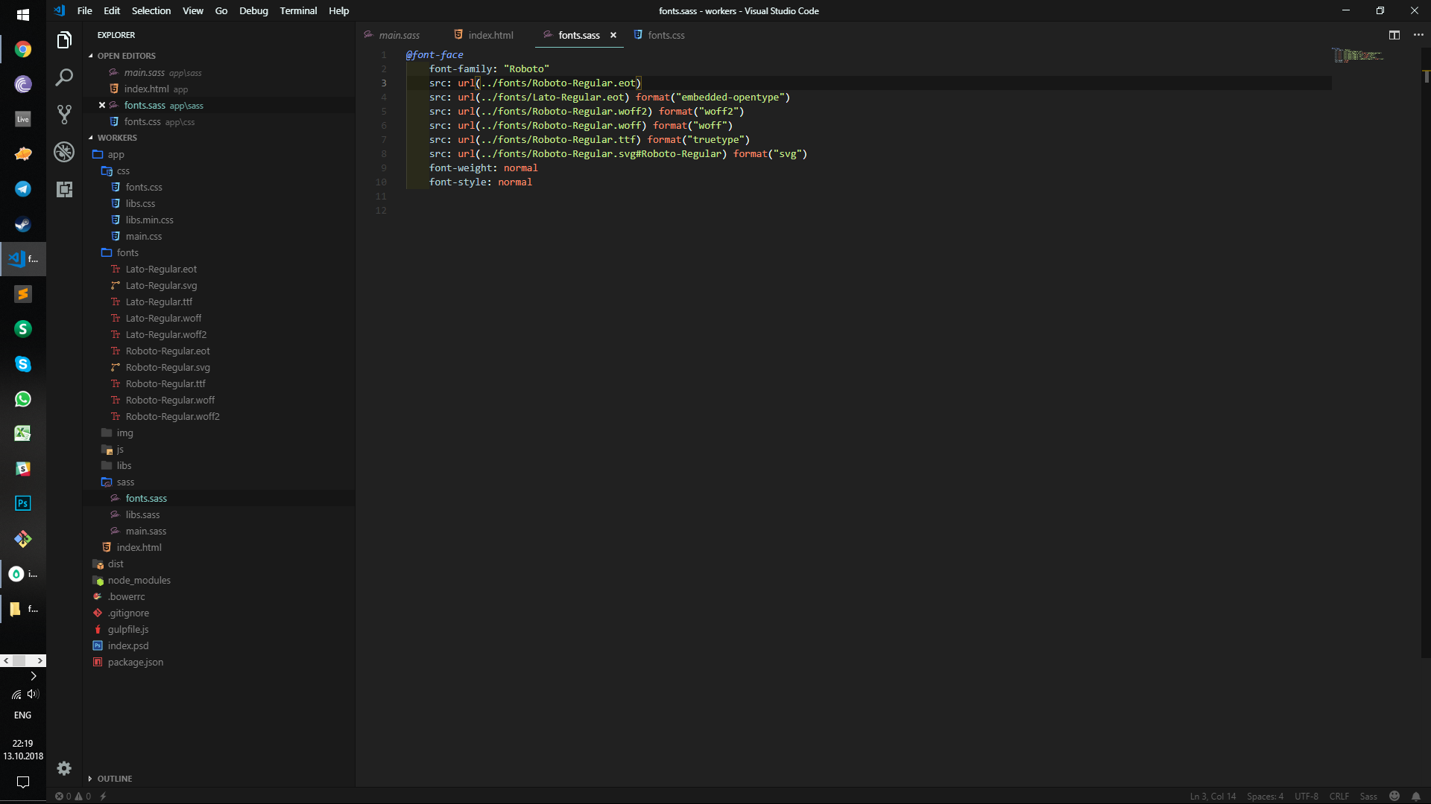Open the Explorer view in activity bar
Viewport: 1431px width, 804px height.
click(x=64, y=40)
